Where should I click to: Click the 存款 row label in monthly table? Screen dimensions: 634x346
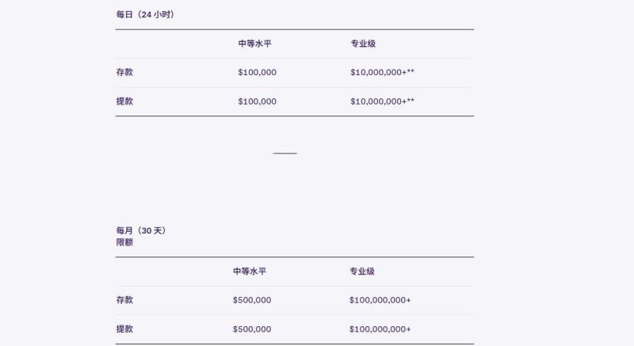[x=124, y=300]
